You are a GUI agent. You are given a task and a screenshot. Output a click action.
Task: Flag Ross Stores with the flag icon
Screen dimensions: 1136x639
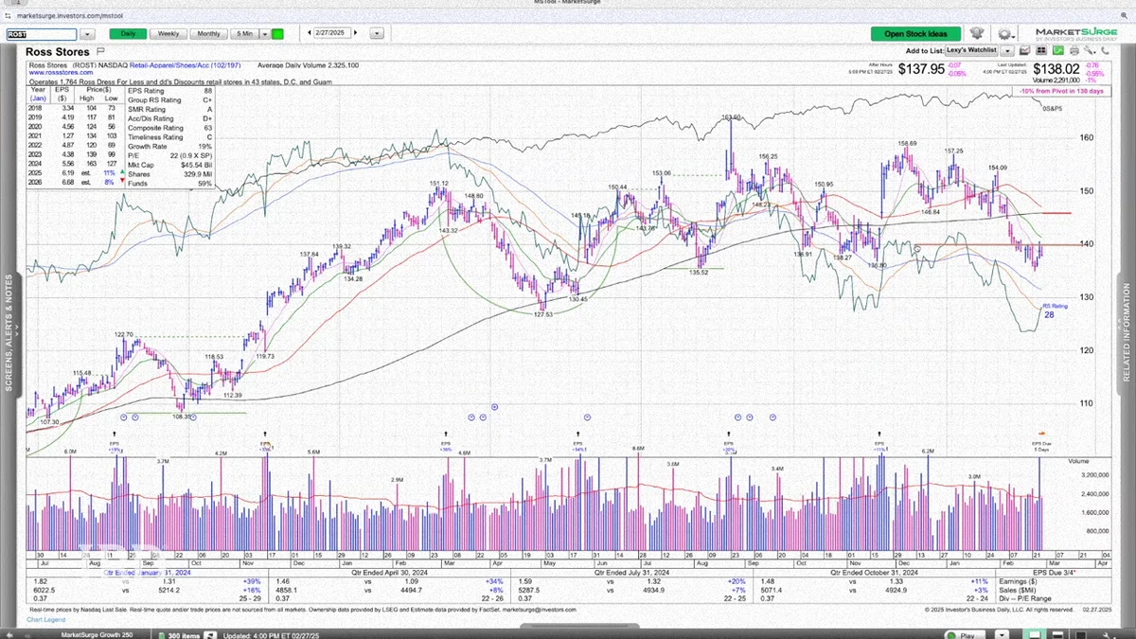click(x=98, y=52)
